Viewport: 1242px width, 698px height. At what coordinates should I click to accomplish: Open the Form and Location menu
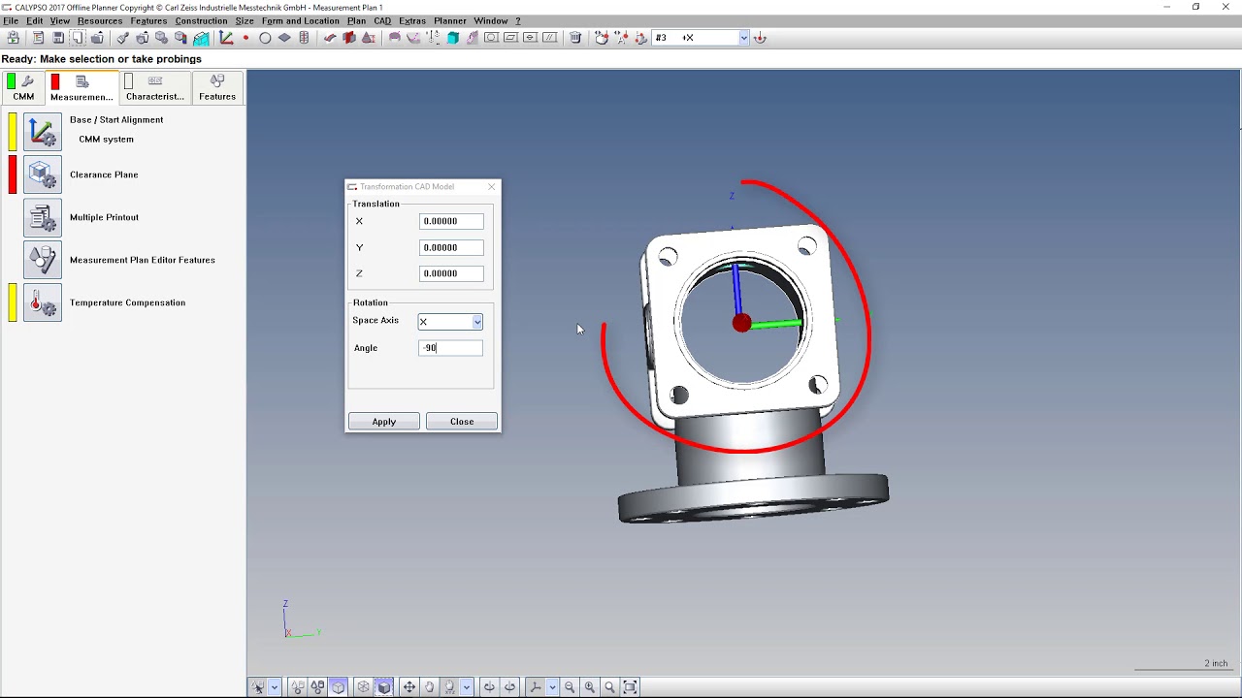[301, 20]
